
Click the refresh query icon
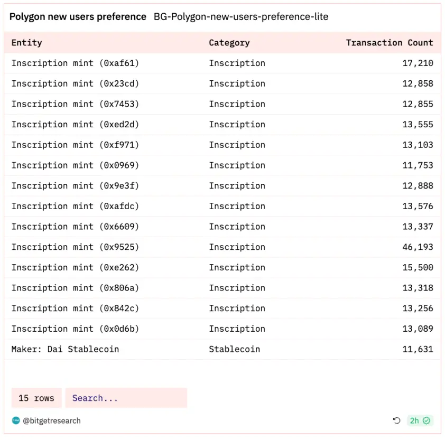tap(397, 420)
